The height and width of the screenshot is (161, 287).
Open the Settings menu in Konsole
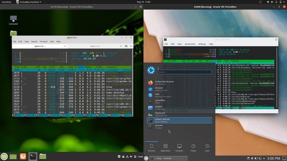[202, 44]
